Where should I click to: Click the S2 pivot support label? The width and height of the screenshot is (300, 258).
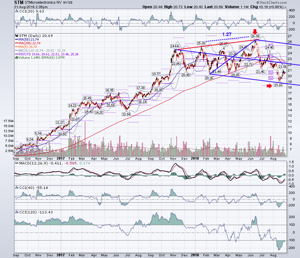(270, 78)
